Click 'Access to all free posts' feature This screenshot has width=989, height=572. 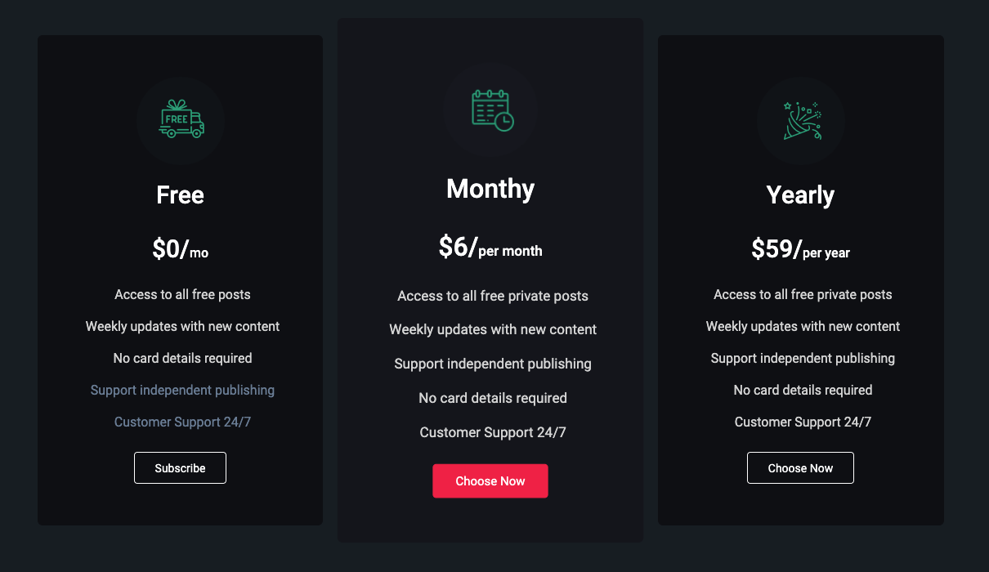(x=182, y=294)
